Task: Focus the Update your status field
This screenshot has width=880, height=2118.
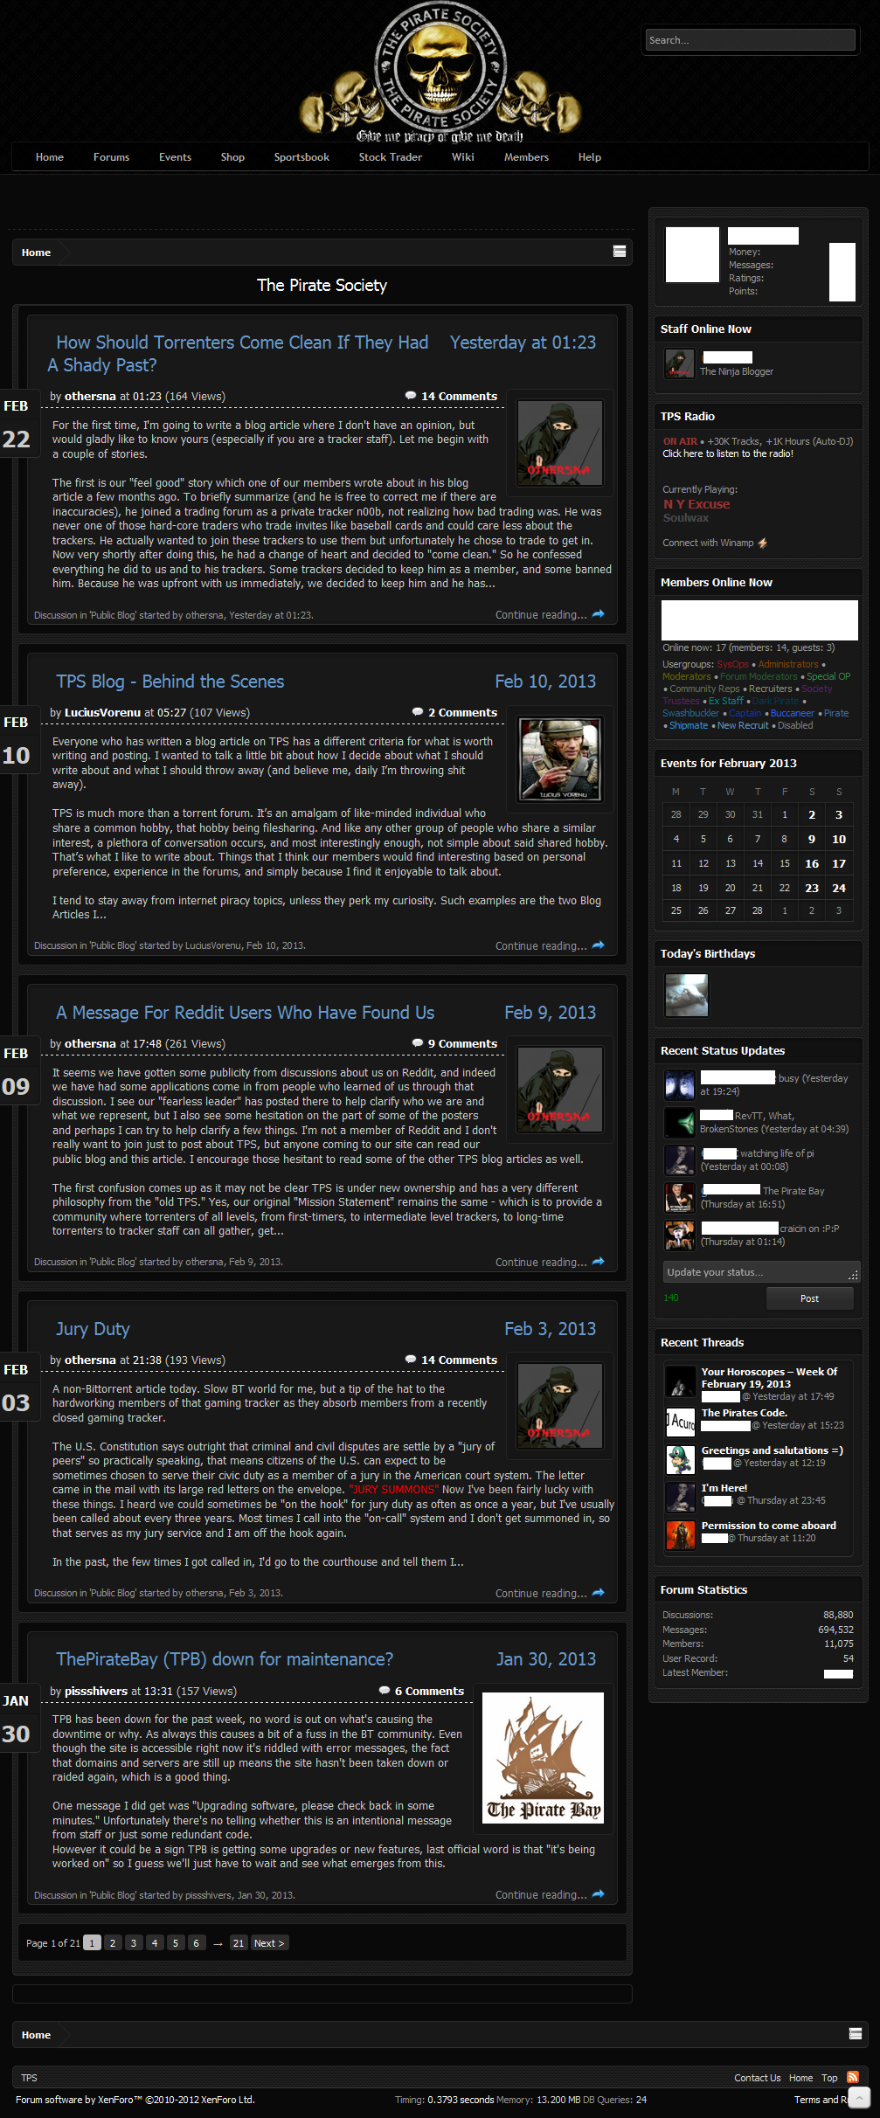Action: [x=761, y=1272]
